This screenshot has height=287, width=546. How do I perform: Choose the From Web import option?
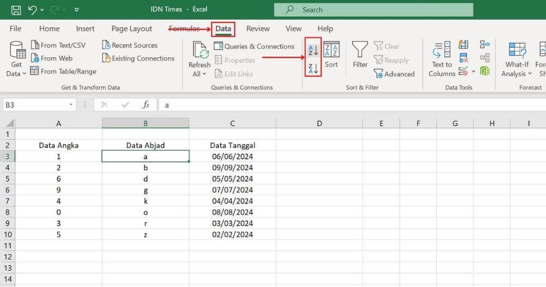51,58
